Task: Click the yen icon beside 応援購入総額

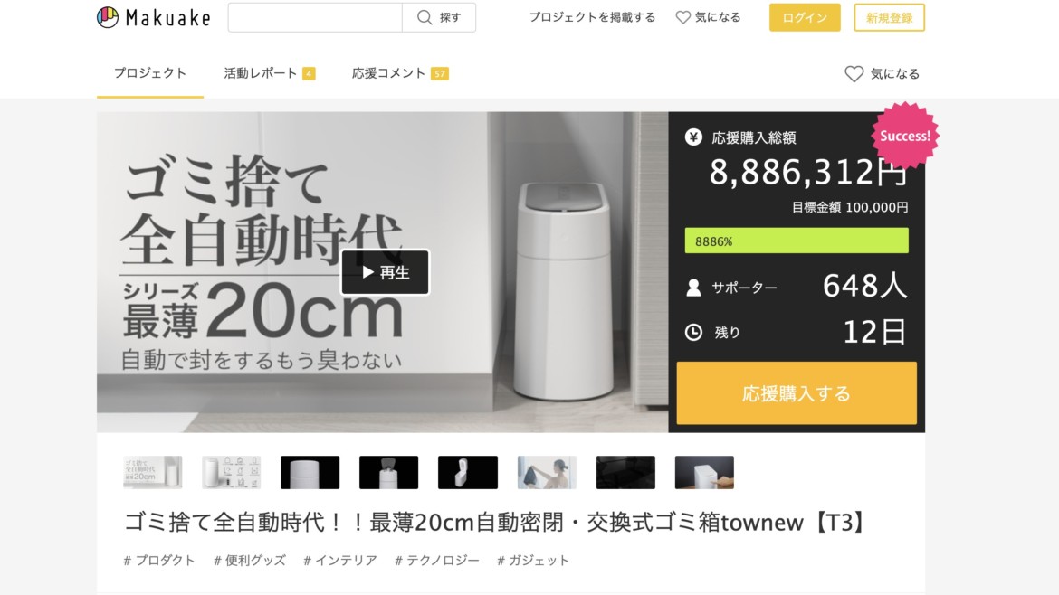Action: 693,137
